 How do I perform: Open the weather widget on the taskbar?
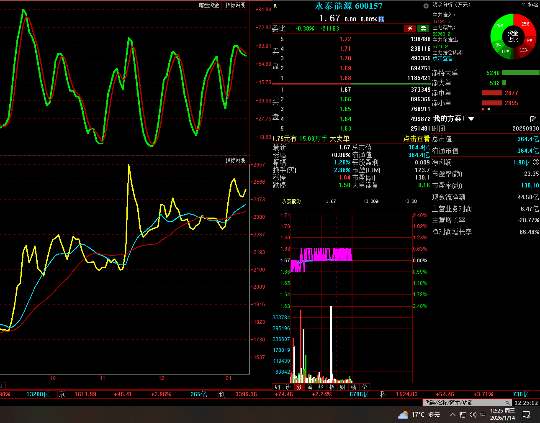pos(419,415)
